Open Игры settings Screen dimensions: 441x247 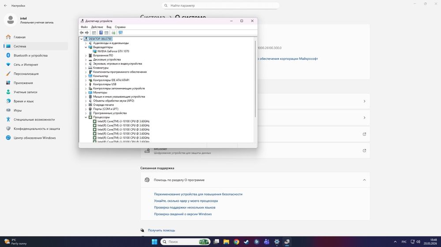point(35,110)
